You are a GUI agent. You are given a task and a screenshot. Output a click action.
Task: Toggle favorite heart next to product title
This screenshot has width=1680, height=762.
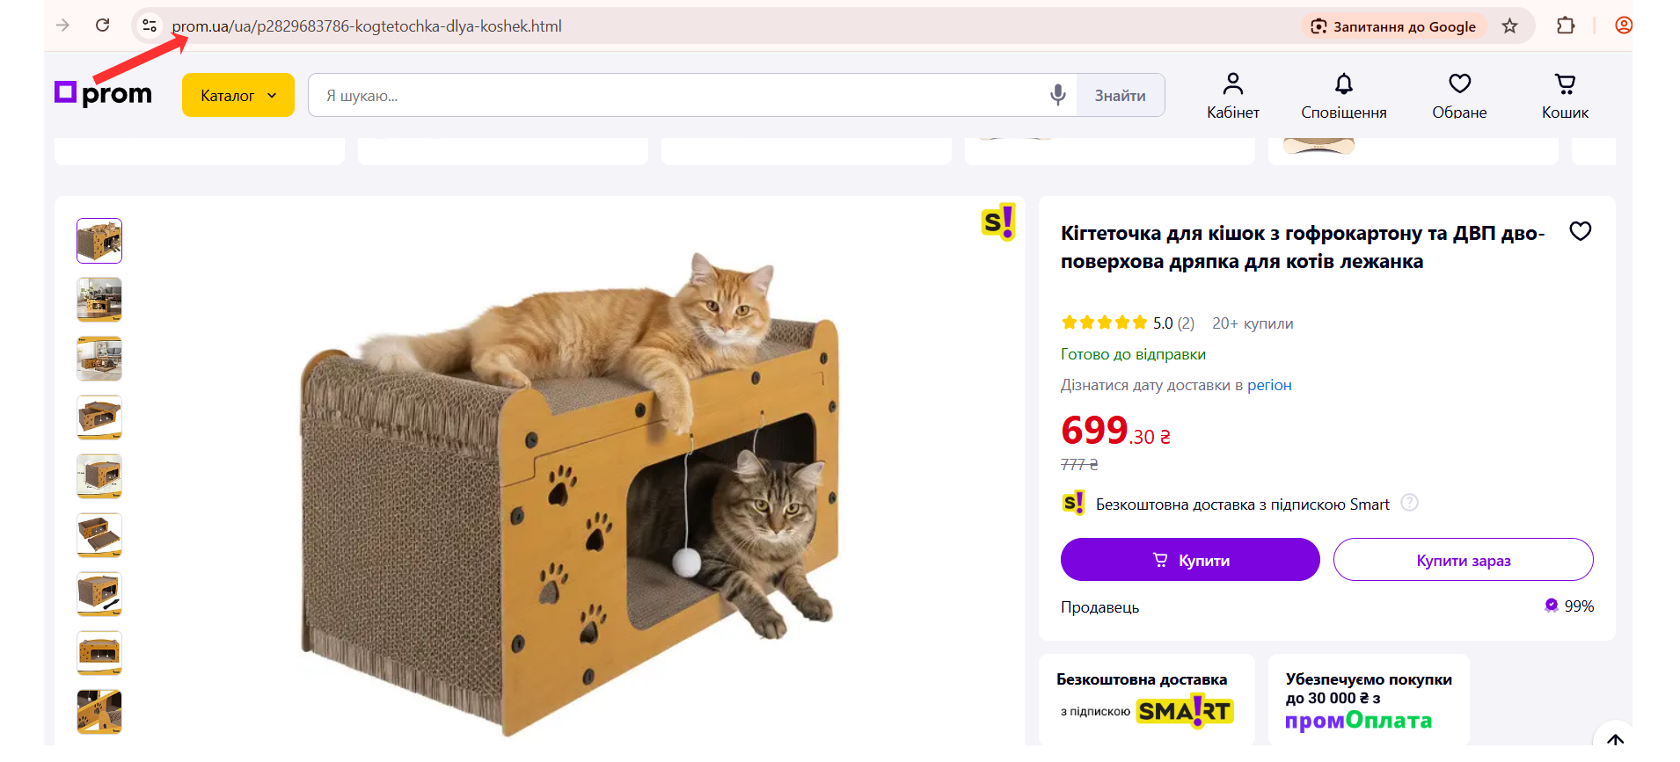click(1580, 231)
